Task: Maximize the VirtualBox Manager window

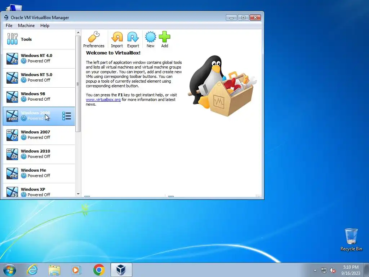Action: click(243, 18)
